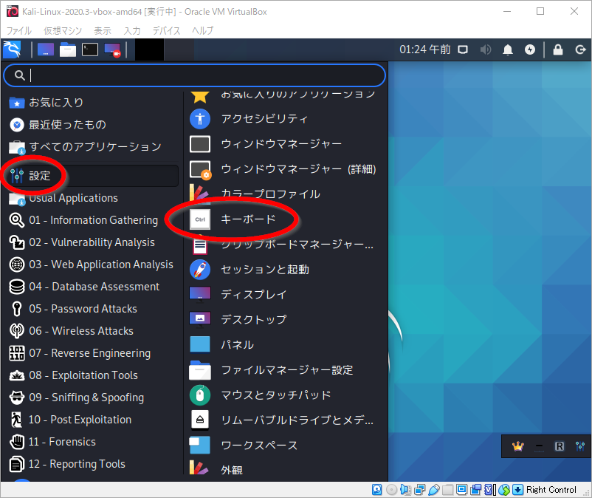
Task: Click the show desktop panel icon
Action: click(x=46, y=50)
